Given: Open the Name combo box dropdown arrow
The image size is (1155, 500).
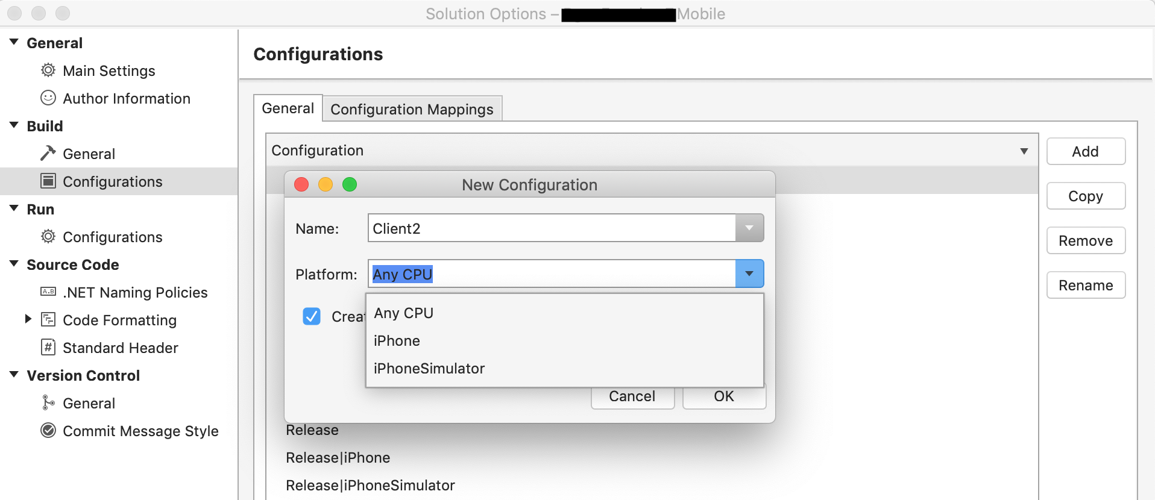Looking at the screenshot, I should click(x=749, y=228).
